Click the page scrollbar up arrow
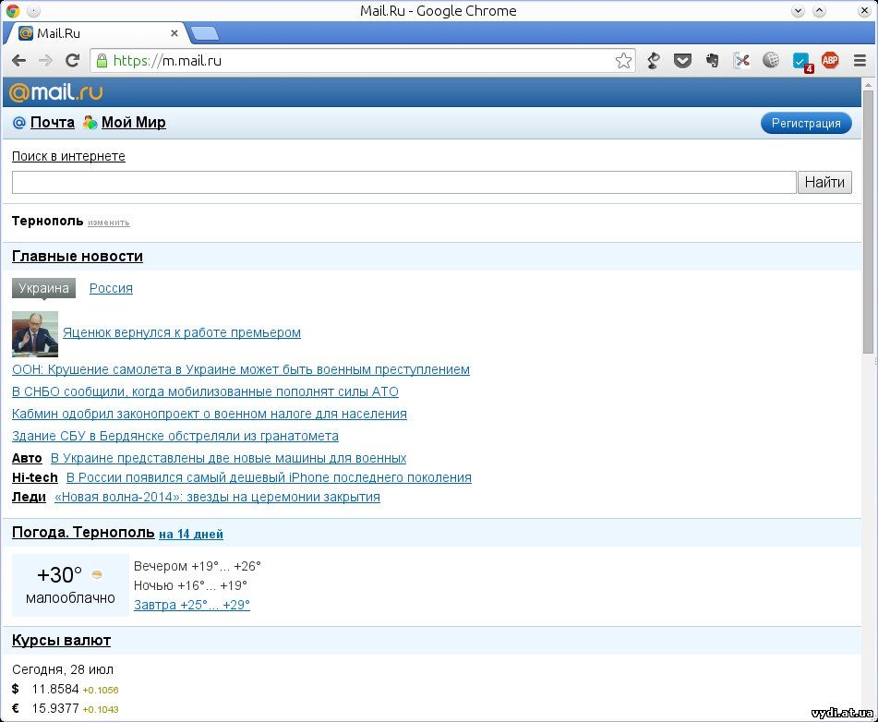878x722 pixels. (x=868, y=85)
